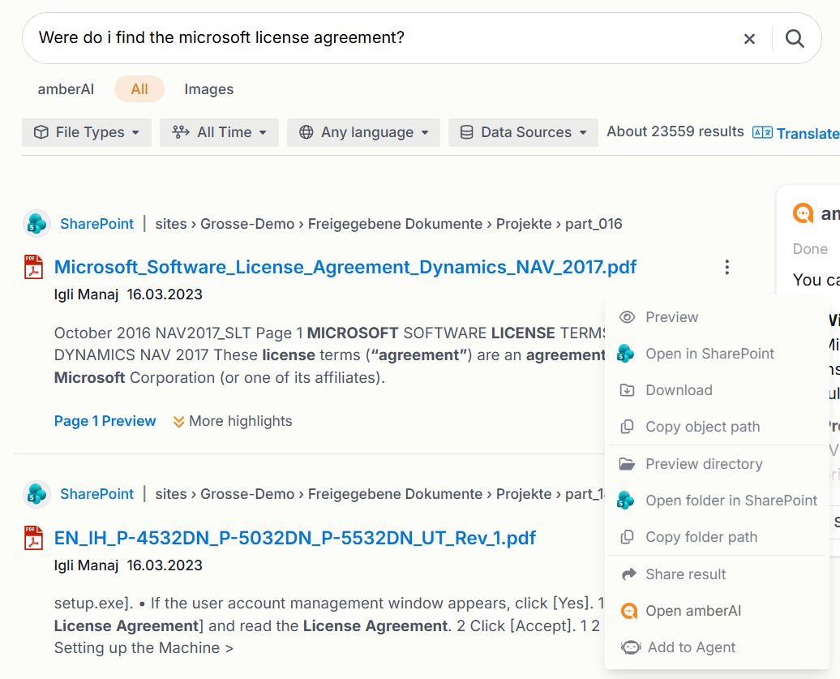Image resolution: width=840 pixels, height=679 pixels.
Task: Click the magnifying glass search icon
Action: coord(795,39)
